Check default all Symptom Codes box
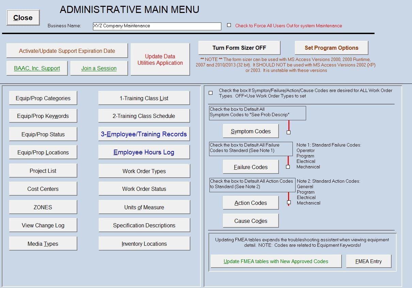Image resolution: width=412 pixels, height=288 pixels. (288, 132)
